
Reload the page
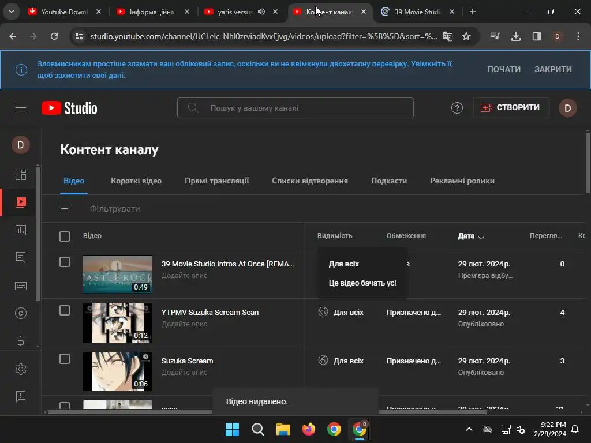(x=54, y=36)
